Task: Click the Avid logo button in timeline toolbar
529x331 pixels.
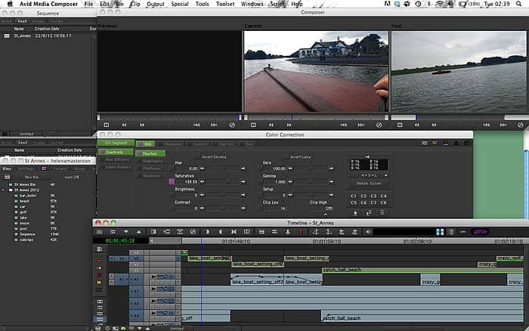Action: pos(480,232)
